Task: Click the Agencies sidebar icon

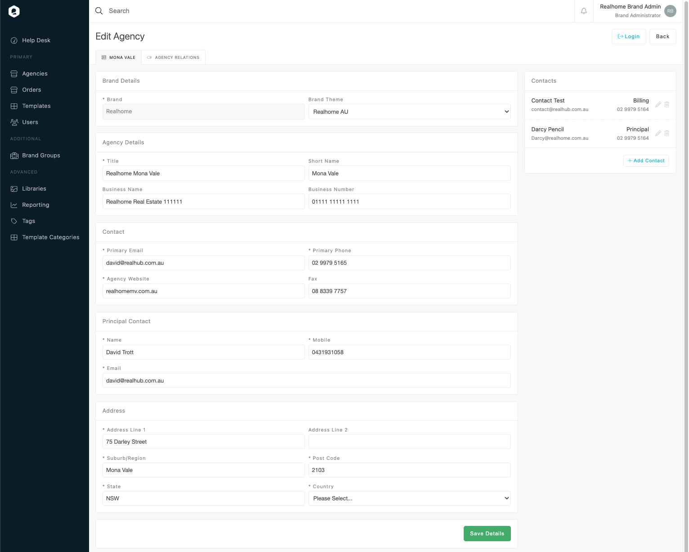Action: [x=14, y=74]
